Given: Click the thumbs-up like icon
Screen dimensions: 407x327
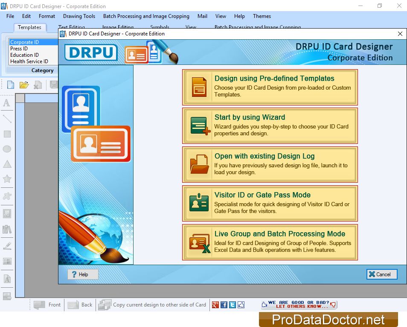Looking at the screenshot, I should click(x=241, y=305).
